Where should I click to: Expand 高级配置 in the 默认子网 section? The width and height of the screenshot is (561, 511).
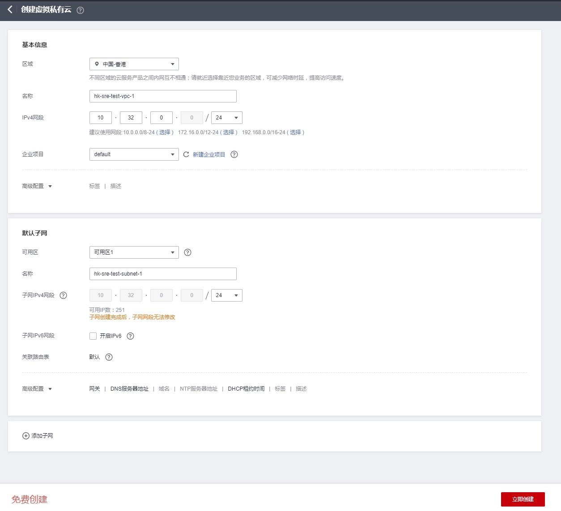click(x=37, y=389)
